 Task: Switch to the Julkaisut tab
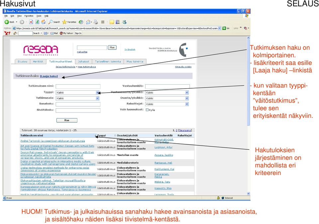coord(84,61)
